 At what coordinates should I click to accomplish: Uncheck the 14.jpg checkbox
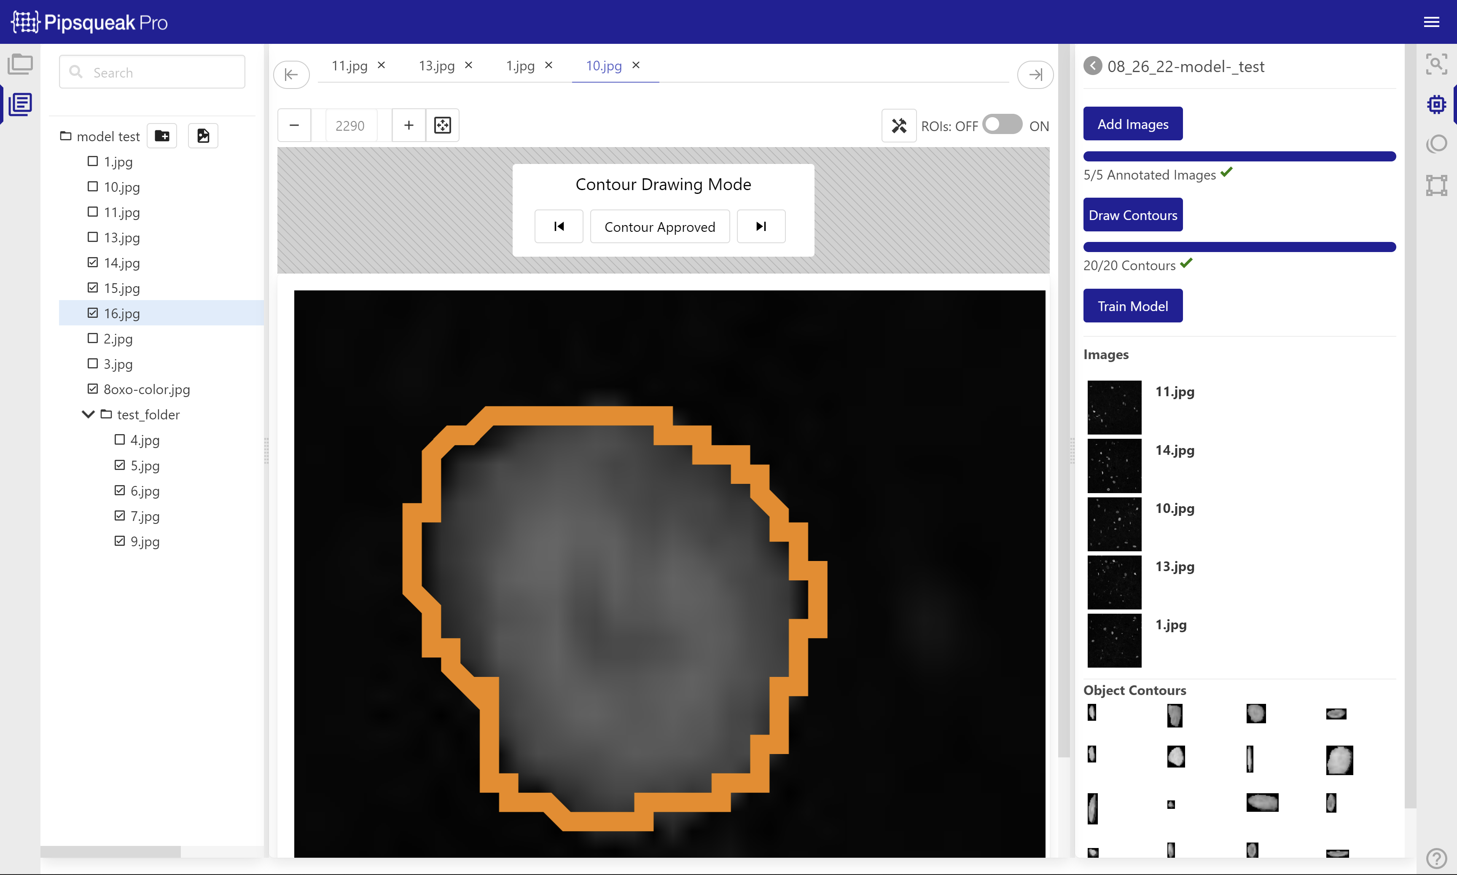click(93, 263)
